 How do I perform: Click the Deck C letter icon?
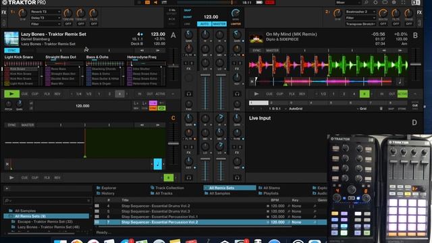pos(173,118)
